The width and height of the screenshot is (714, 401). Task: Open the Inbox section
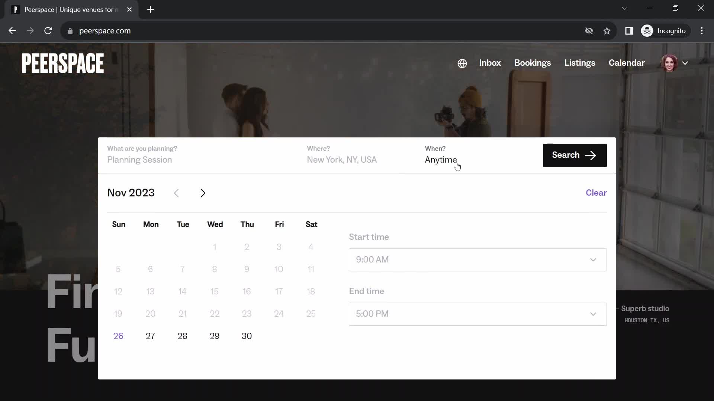click(x=490, y=63)
